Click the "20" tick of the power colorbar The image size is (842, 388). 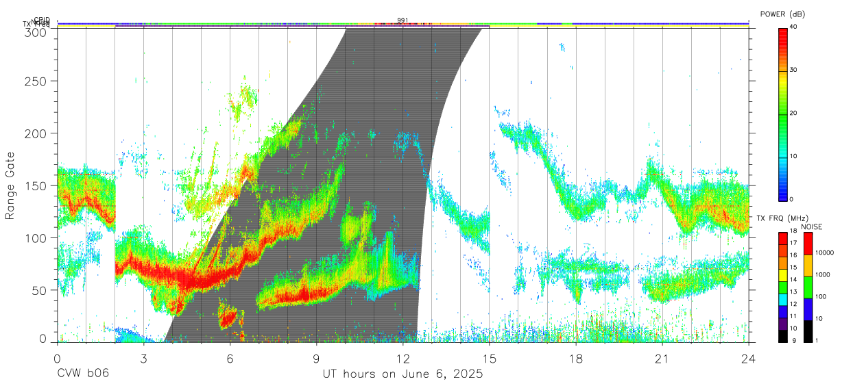(794, 114)
